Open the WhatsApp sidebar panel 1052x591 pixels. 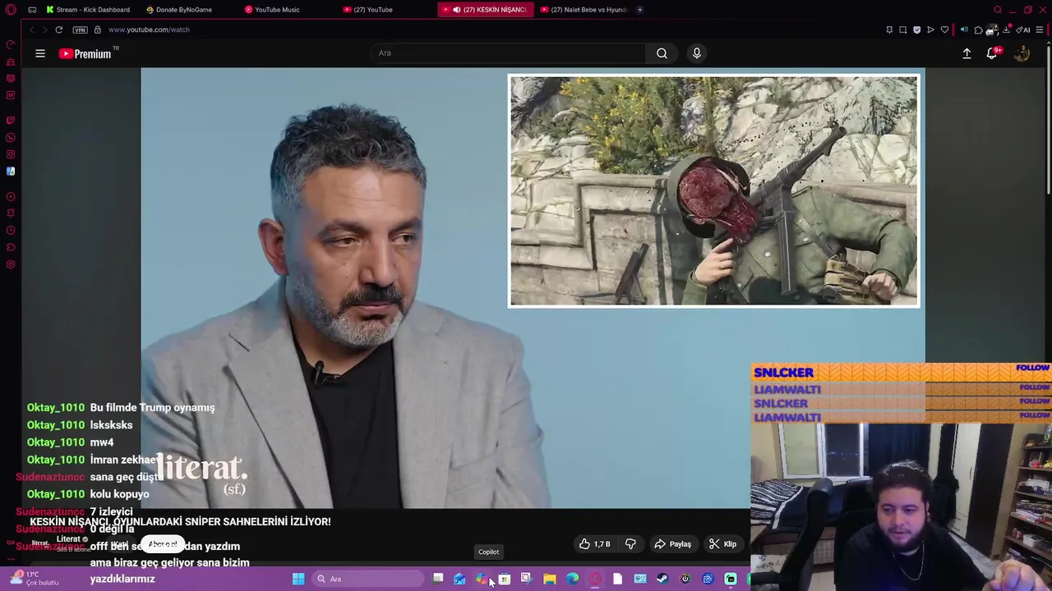click(11, 137)
